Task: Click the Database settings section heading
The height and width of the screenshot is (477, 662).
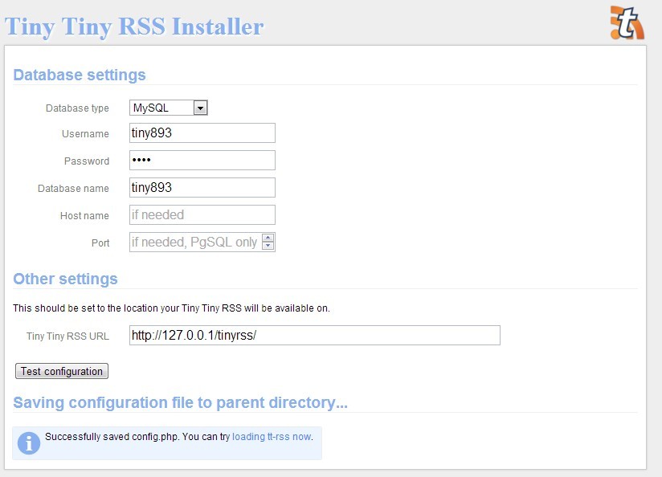Action: (79, 75)
